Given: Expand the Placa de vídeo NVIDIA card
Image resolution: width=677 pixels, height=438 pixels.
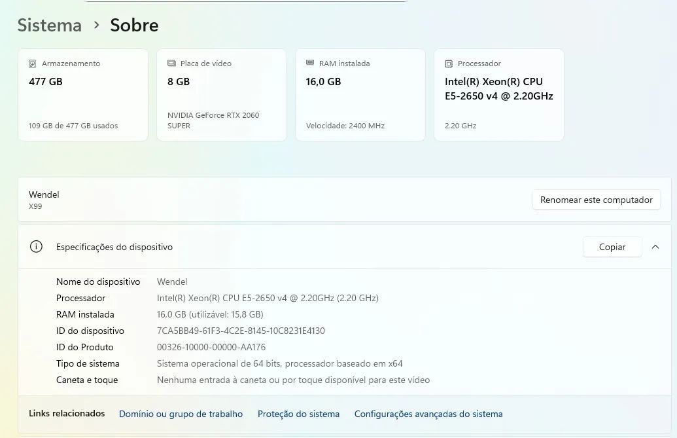Looking at the screenshot, I should 221,95.
